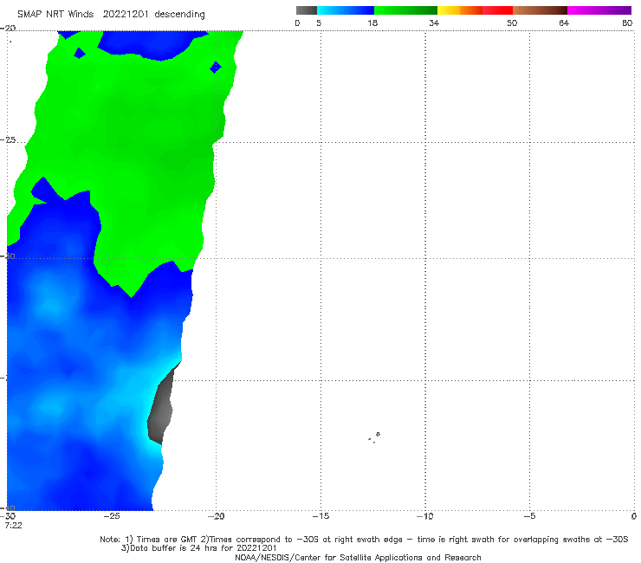The height and width of the screenshot is (563, 641).
Task: Click the dark gray low-wind patch on map
Action: coord(162,409)
